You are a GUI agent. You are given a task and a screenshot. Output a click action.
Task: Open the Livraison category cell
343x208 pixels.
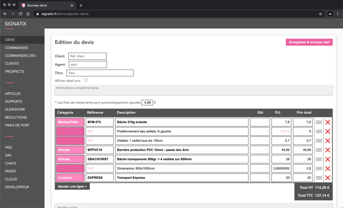point(70,178)
